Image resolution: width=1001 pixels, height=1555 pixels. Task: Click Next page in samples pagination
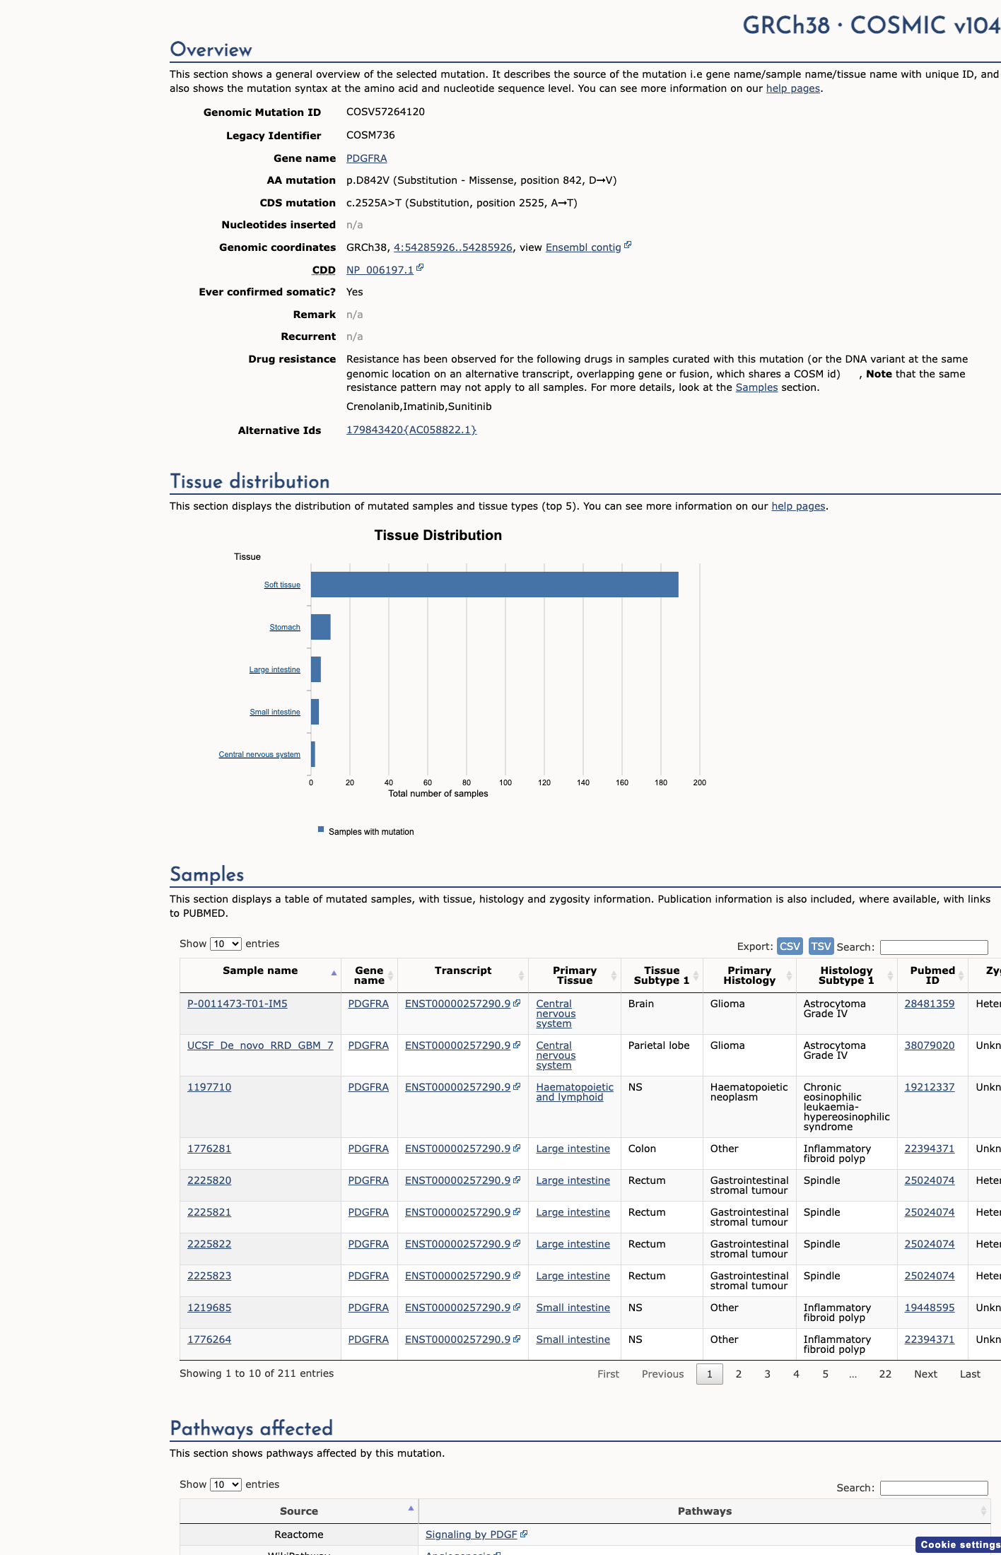click(x=925, y=1374)
